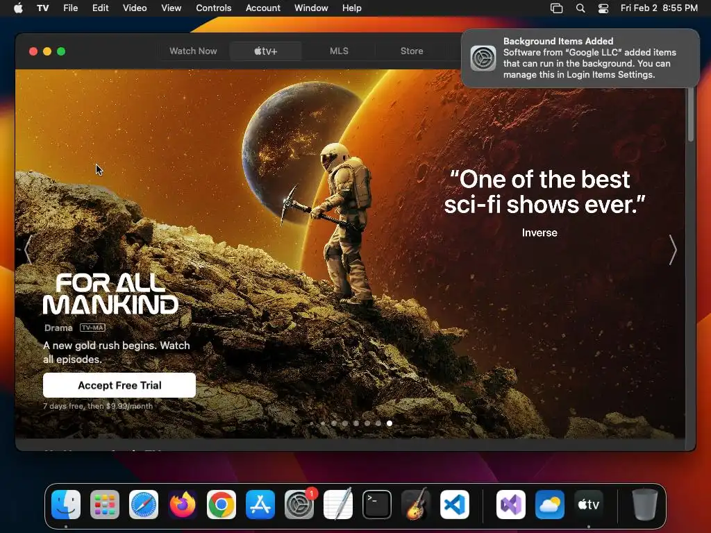Open Control Center in menu bar
711x533 pixels.
(x=603, y=8)
